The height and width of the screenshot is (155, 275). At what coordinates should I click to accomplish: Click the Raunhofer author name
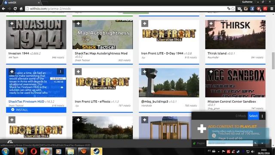[x=213, y=57]
